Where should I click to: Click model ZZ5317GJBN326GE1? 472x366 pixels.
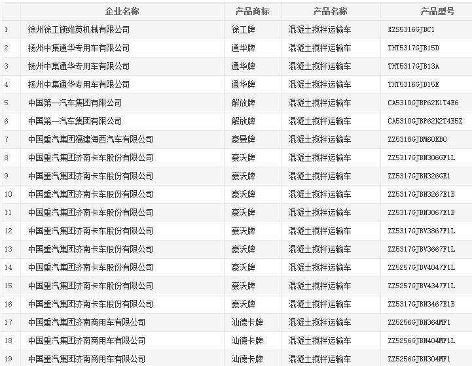click(x=419, y=176)
